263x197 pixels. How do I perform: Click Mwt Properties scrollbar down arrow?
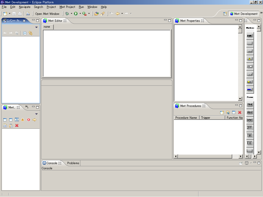coord(240,99)
